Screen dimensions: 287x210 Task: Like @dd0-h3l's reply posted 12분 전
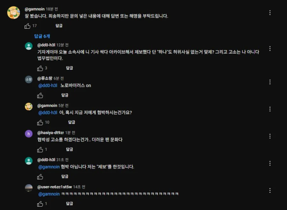coord(40,68)
